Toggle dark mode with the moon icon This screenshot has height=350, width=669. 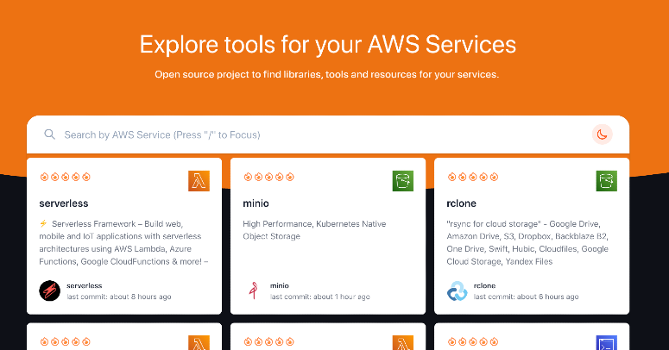(602, 134)
